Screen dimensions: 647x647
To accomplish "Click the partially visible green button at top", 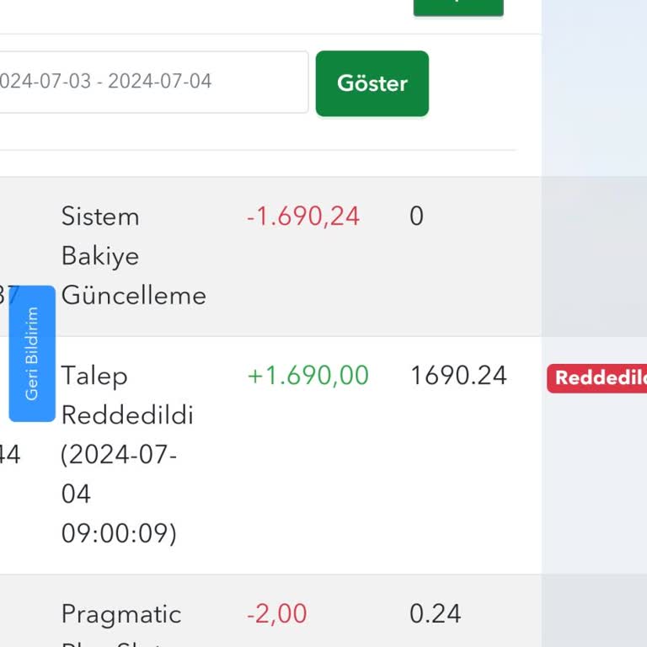I will tap(458, 8).
